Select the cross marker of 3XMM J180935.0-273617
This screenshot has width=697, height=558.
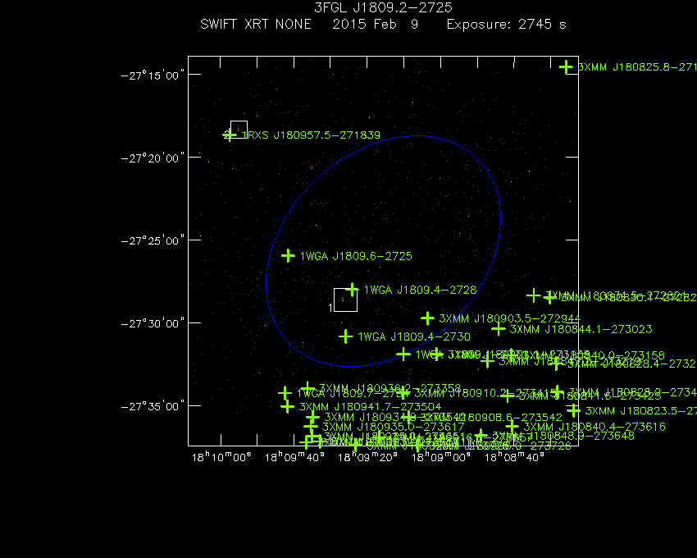(x=311, y=427)
